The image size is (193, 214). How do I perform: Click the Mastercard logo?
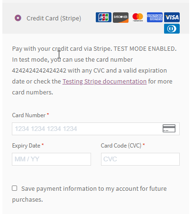click(x=138, y=18)
